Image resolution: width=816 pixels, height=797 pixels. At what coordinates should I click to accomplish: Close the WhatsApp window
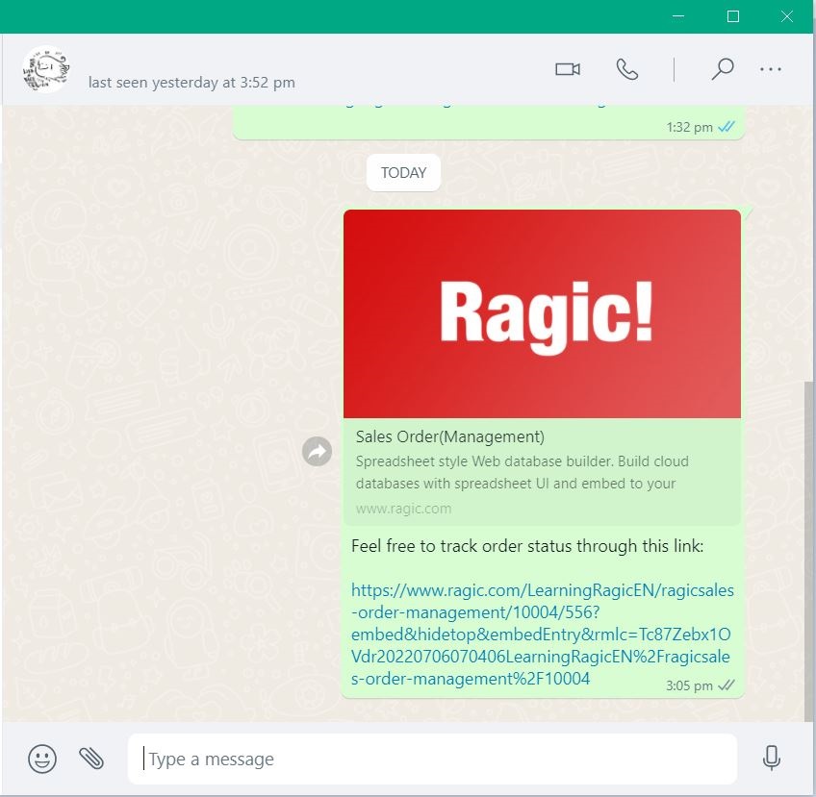[x=787, y=16]
